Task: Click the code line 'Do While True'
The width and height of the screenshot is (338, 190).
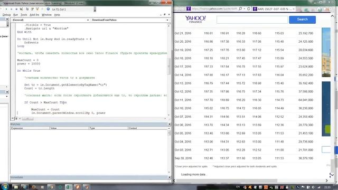Action: tap(29, 71)
